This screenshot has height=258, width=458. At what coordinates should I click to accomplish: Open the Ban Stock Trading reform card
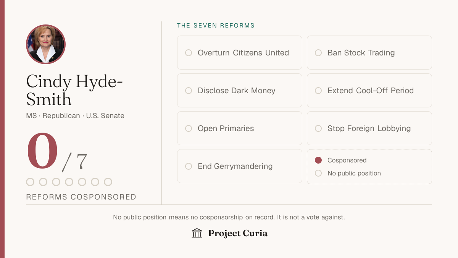point(369,53)
